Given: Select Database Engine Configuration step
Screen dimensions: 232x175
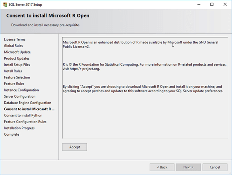Looking at the screenshot, I should point(28,103).
